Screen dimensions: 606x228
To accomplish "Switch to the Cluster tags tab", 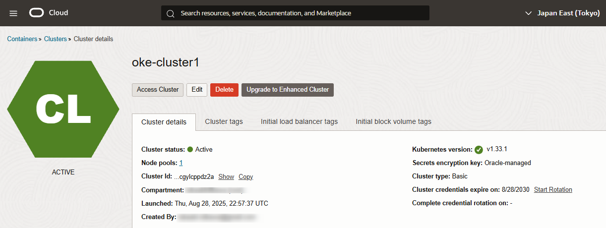I will [224, 121].
